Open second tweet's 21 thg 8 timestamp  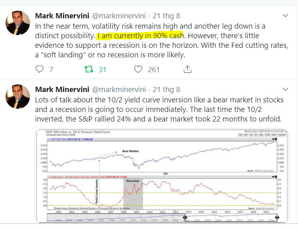point(166,89)
